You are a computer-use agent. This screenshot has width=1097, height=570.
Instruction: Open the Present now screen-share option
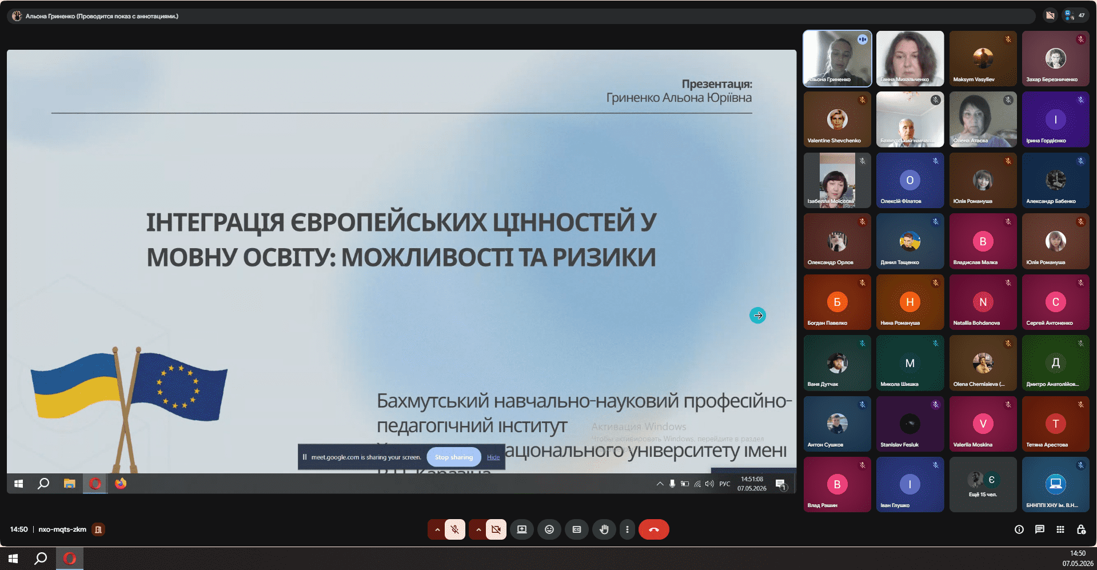(x=522, y=529)
